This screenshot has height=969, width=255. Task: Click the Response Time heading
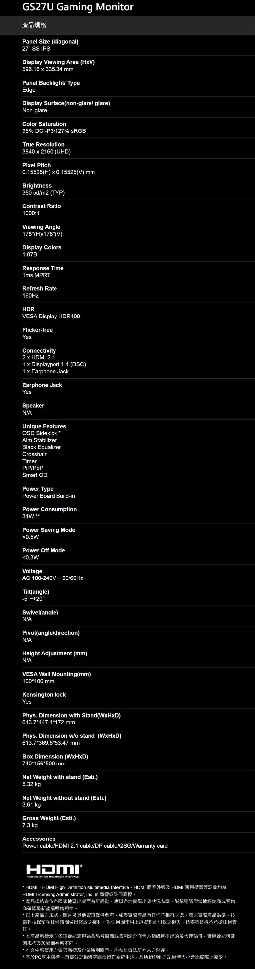[43, 268]
